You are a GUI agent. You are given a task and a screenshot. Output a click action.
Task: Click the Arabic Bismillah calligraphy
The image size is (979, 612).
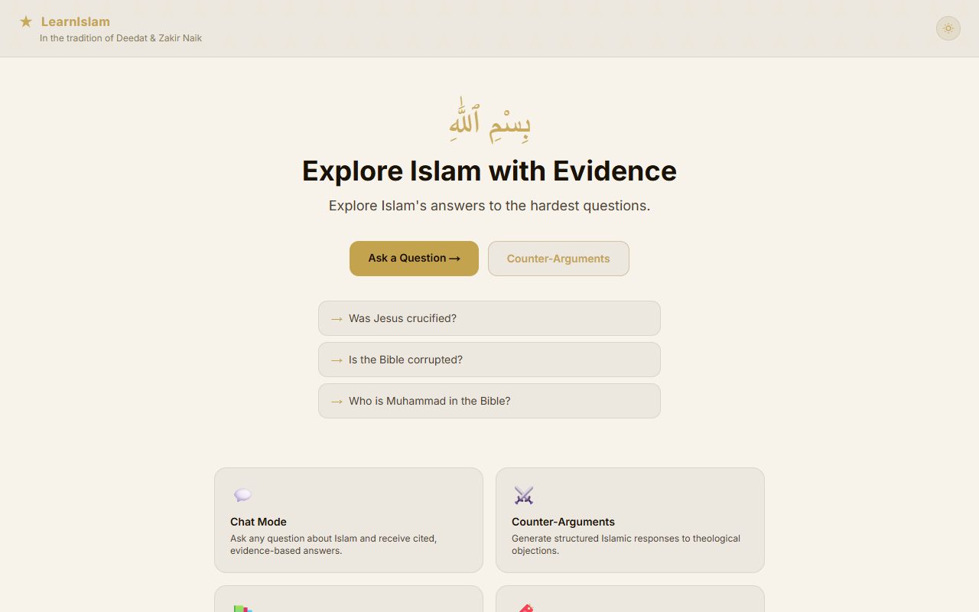point(489,119)
